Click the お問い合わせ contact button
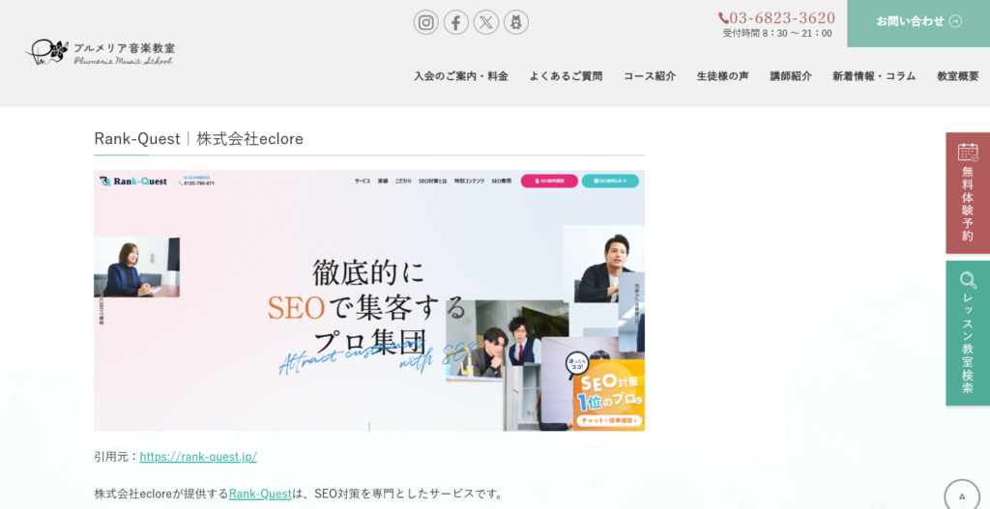 point(918,21)
